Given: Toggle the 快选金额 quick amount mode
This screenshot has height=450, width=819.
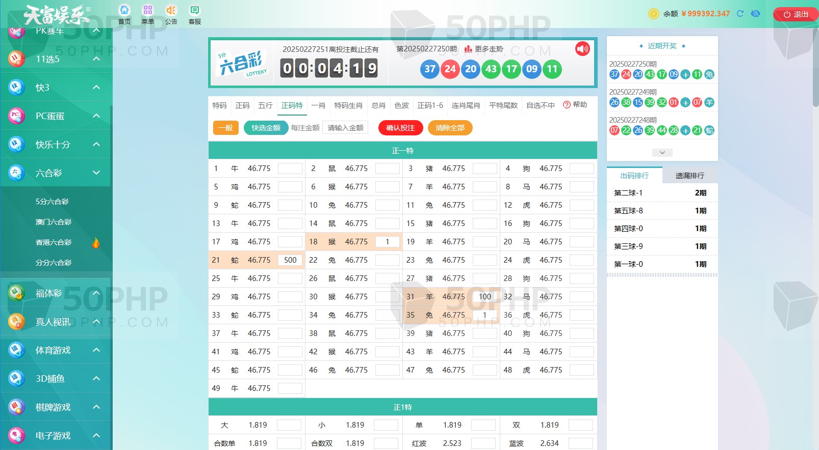Looking at the screenshot, I should pyautogui.click(x=266, y=128).
